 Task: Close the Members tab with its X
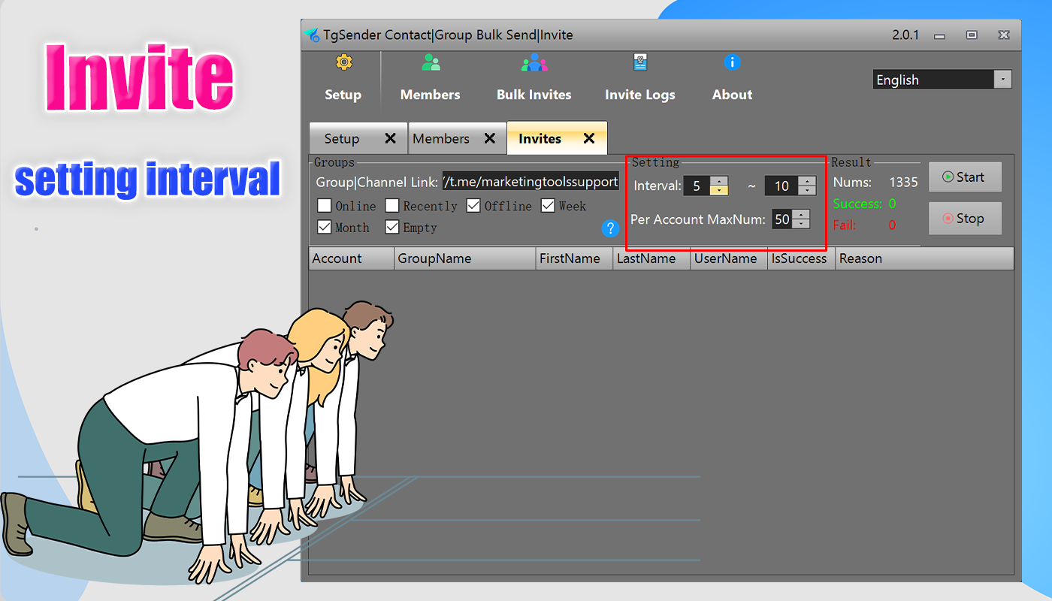(489, 138)
